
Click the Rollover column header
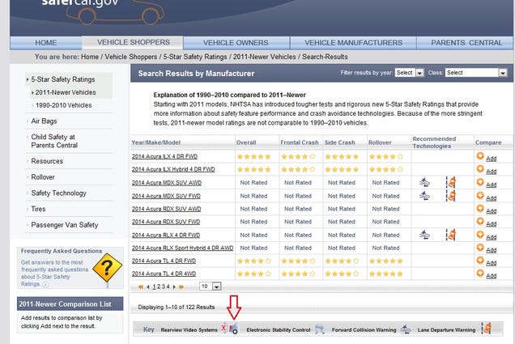[380, 142]
